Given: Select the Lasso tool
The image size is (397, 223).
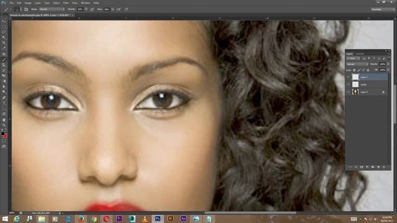Looking at the screenshot, I should pyautogui.click(x=4, y=32).
